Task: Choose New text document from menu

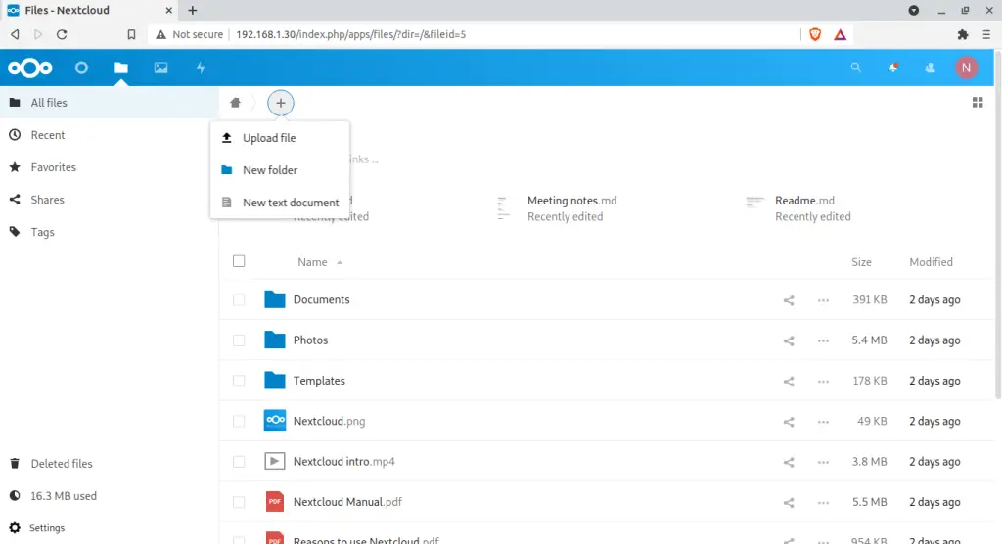Action: pyautogui.click(x=280, y=202)
